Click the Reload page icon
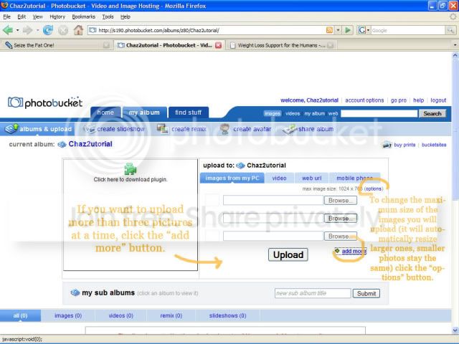Image resolution: width=459 pixels, height=344 pixels. pyautogui.click(x=48, y=30)
